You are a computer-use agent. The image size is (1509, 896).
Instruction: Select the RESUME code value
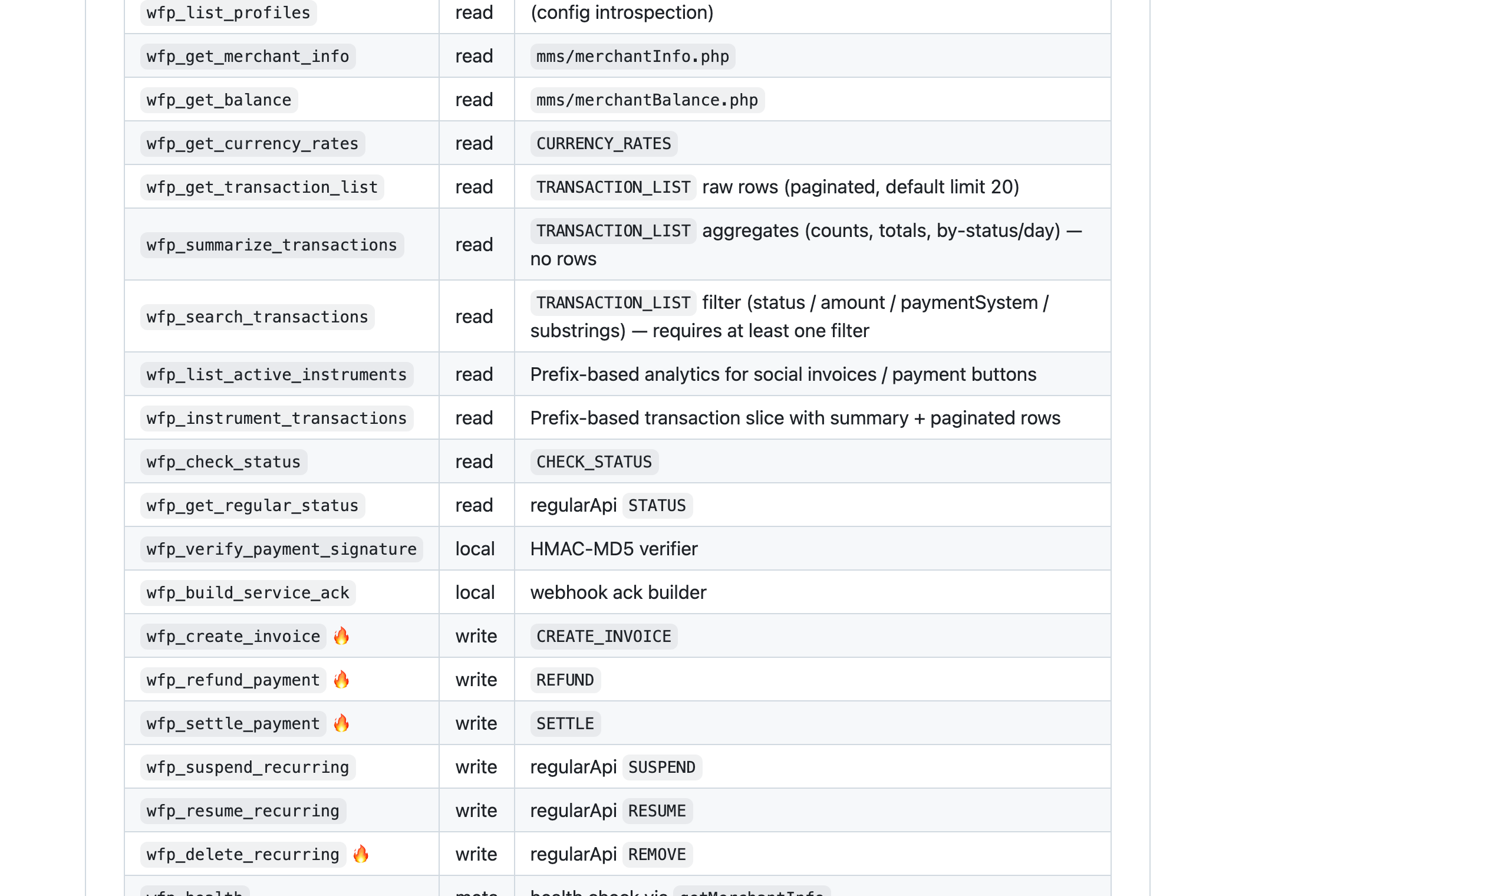click(657, 811)
